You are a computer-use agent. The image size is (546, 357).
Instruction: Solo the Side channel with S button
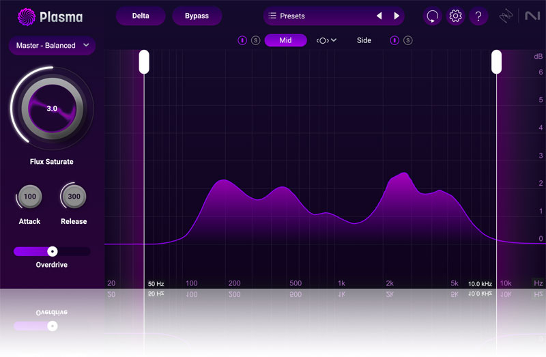pyautogui.click(x=407, y=40)
